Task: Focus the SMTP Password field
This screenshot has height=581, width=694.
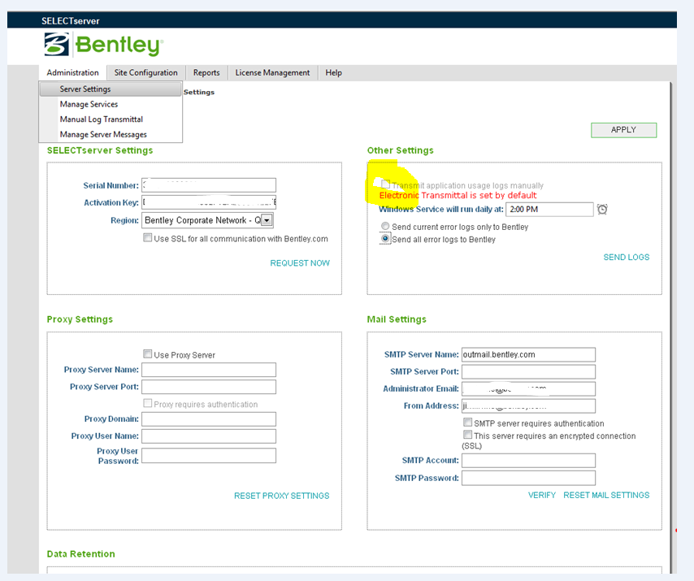Action: 528,478
